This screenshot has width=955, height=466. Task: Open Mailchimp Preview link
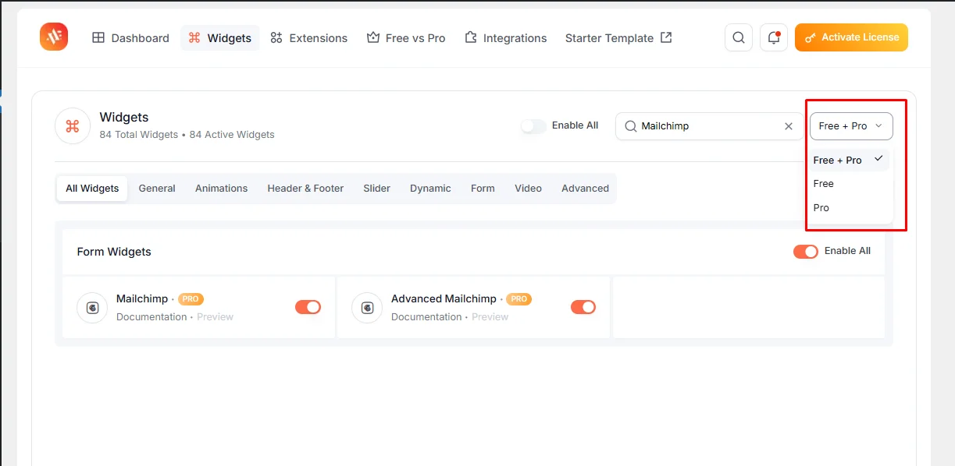click(215, 317)
